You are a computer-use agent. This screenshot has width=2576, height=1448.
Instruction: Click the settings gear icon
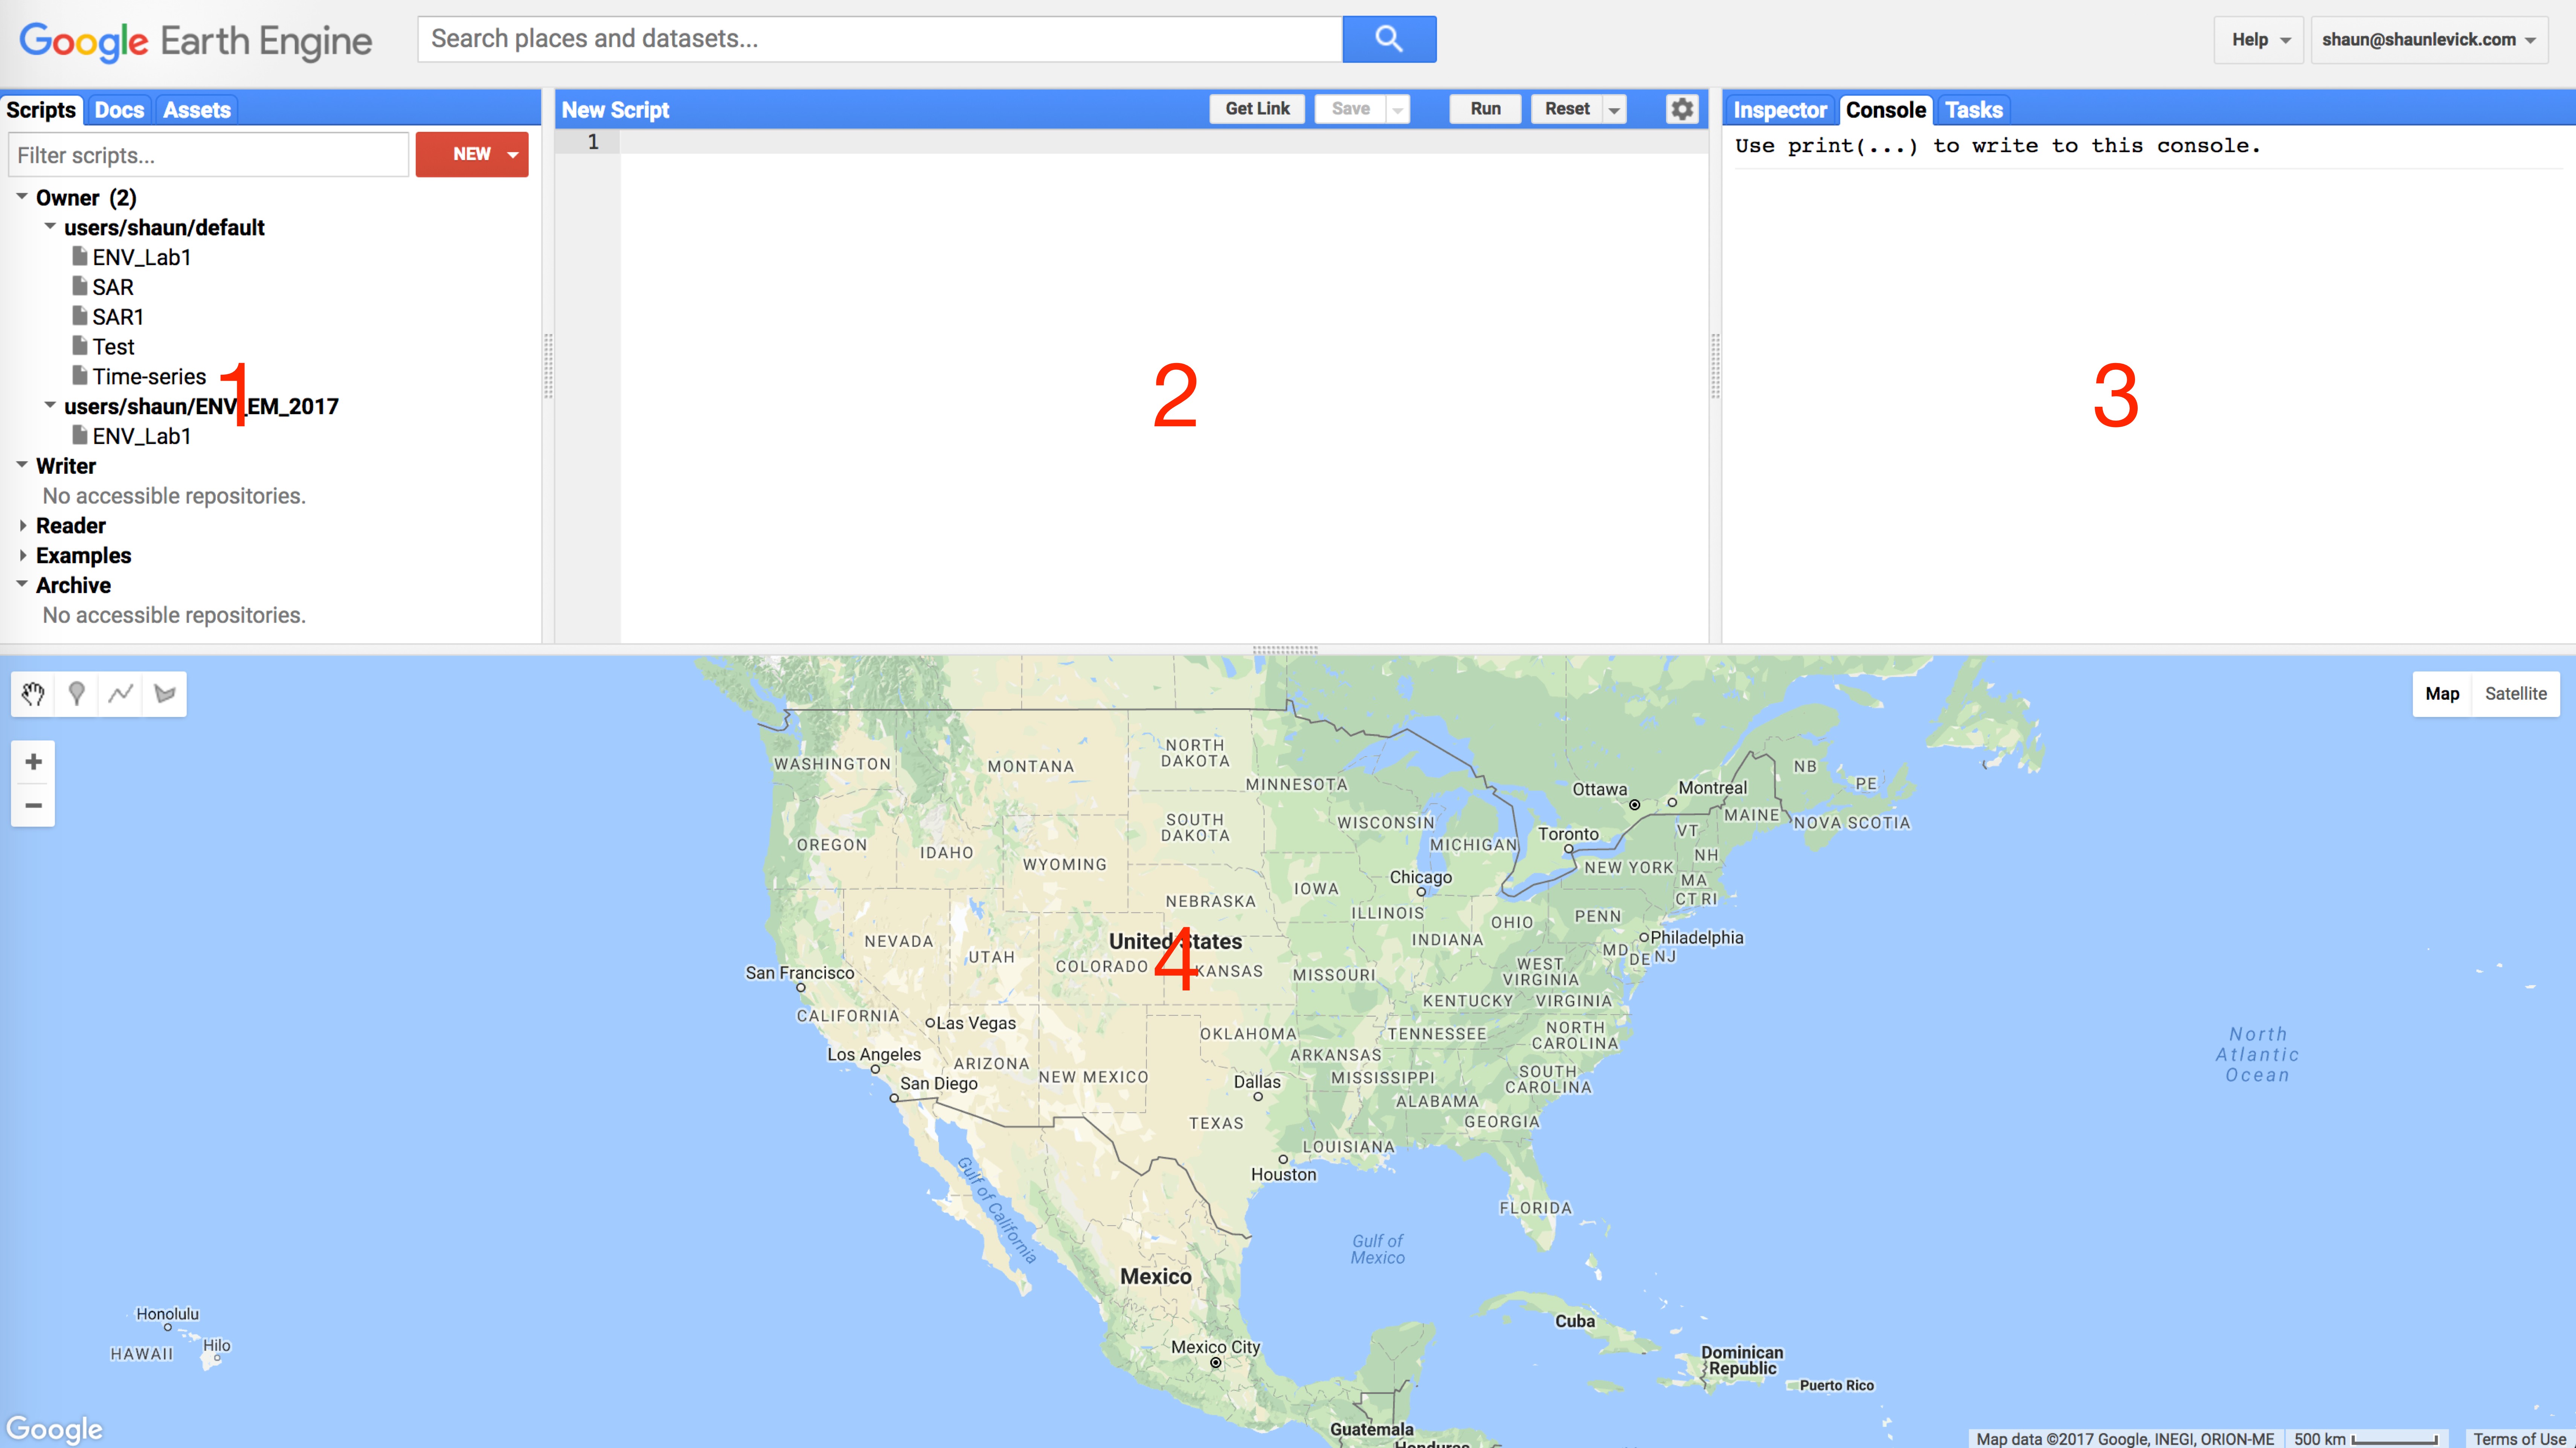point(1681,110)
